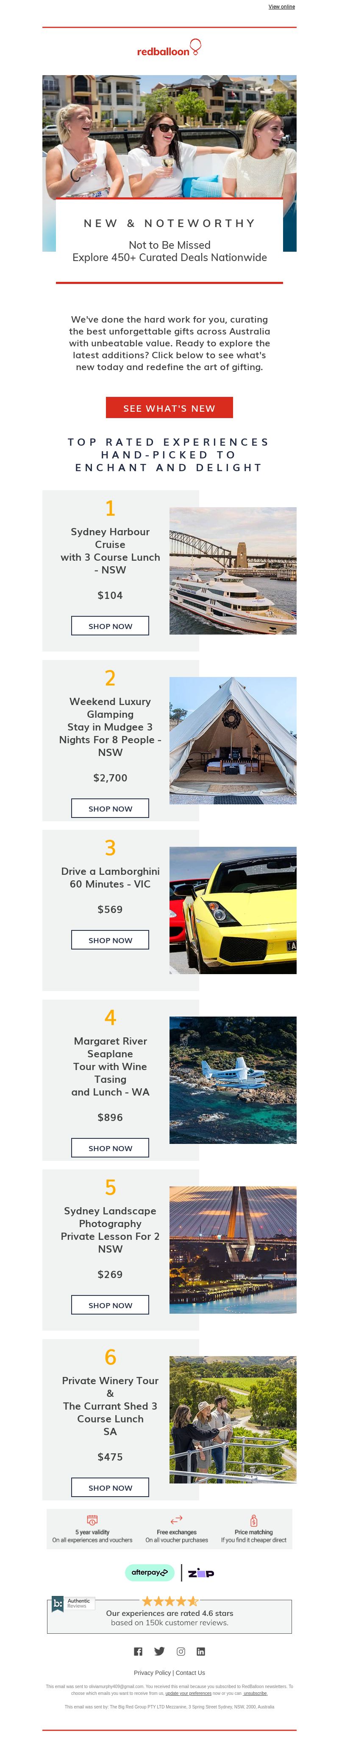This screenshot has width=339, height=1739.
Task: Click the Zip payment logo
Action: click(201, 1573)
